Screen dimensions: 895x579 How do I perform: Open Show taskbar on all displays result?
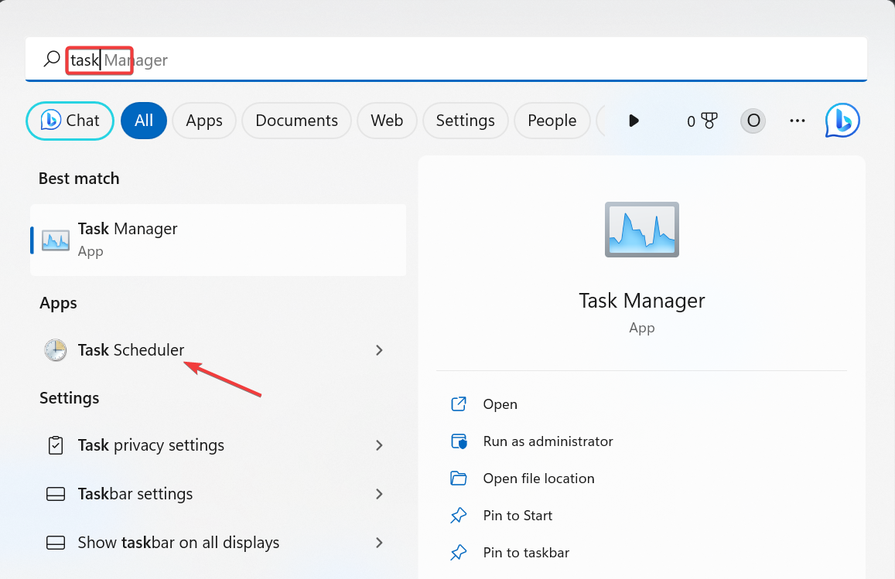pyautogui.click(x=218, y=543)
